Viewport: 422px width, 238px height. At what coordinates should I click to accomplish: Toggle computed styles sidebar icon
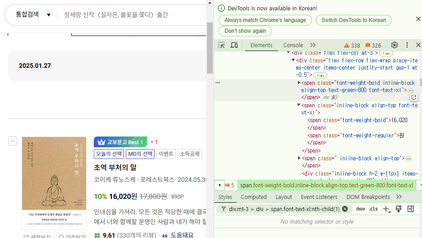coord(410,209)
